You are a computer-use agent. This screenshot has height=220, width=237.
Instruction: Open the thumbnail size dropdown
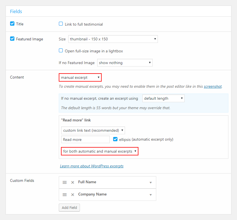pos(113,39)
